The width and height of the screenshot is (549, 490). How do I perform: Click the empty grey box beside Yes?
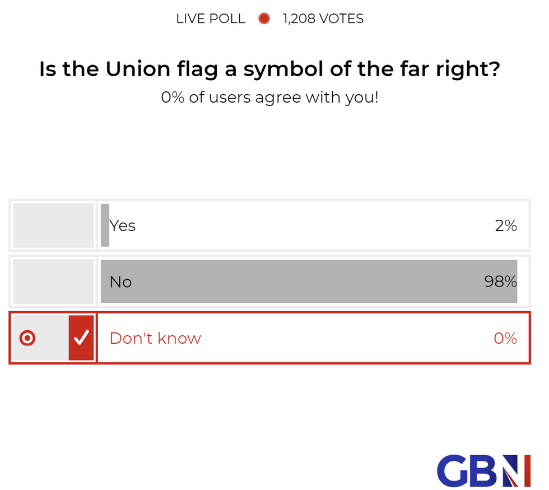tap(53, 225)
